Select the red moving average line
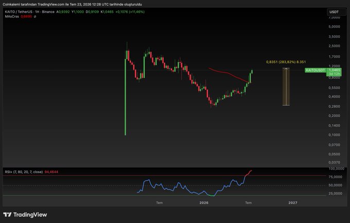The height and width of the screenshot is (223, 350). pos(227,73)
